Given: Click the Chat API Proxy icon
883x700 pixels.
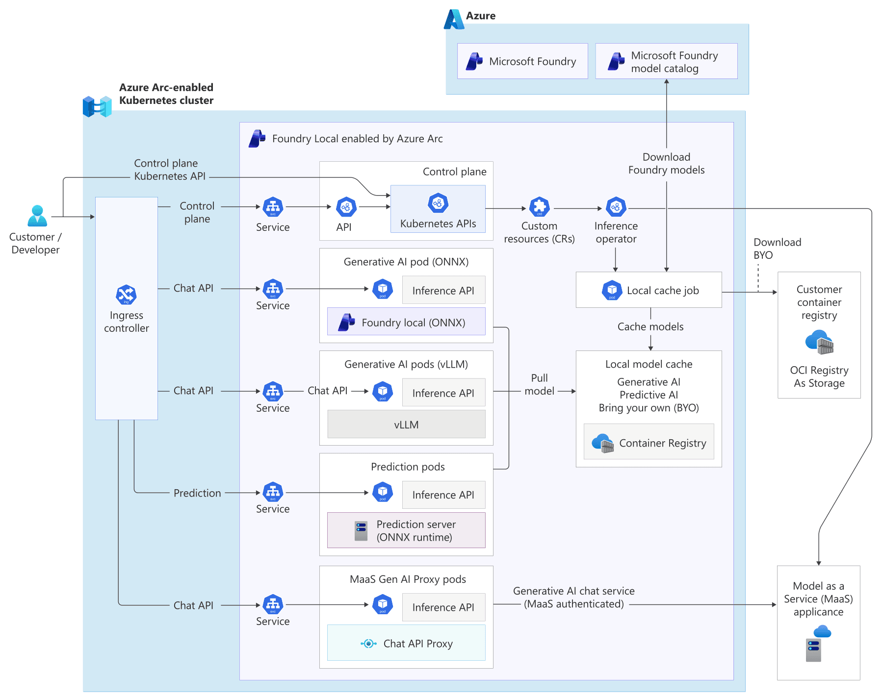Looking at the screenshot, I should (368, 644).
